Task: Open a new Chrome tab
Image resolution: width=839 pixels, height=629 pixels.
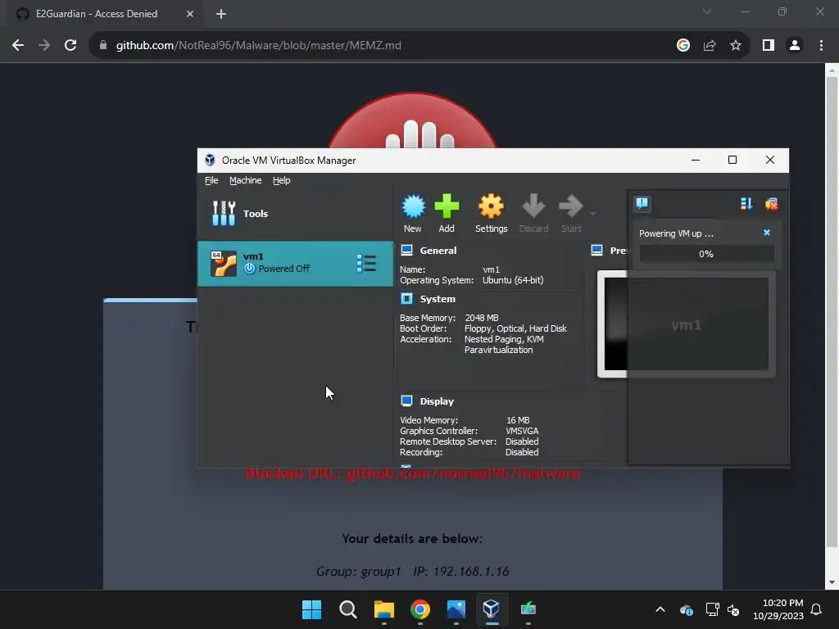Action: click(x=221, y=14)
